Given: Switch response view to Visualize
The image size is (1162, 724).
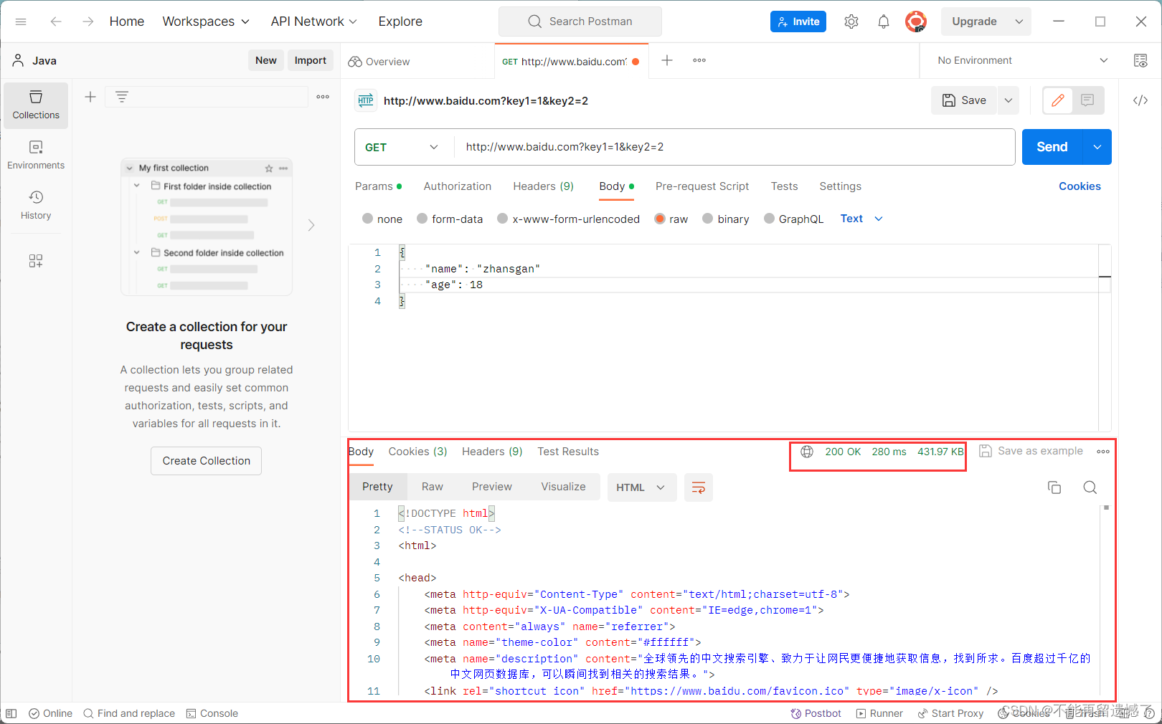Looking at the screenshot, I should (x=563, y=487).
